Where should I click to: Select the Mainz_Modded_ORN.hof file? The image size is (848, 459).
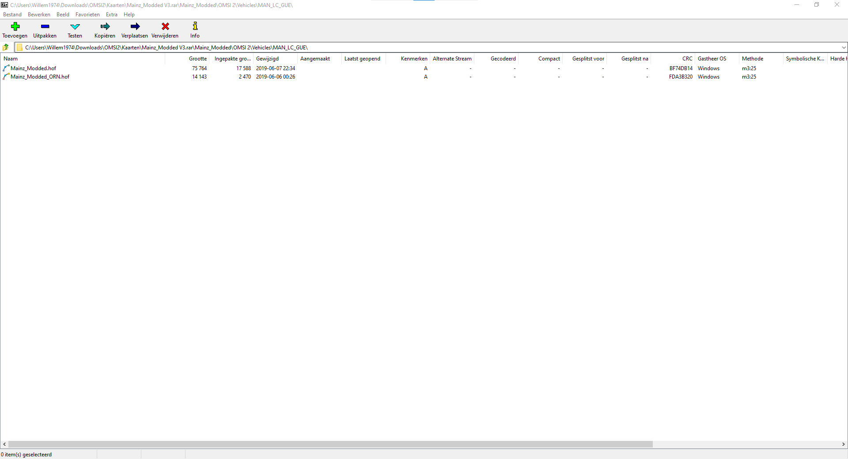[x=40, y=77]
